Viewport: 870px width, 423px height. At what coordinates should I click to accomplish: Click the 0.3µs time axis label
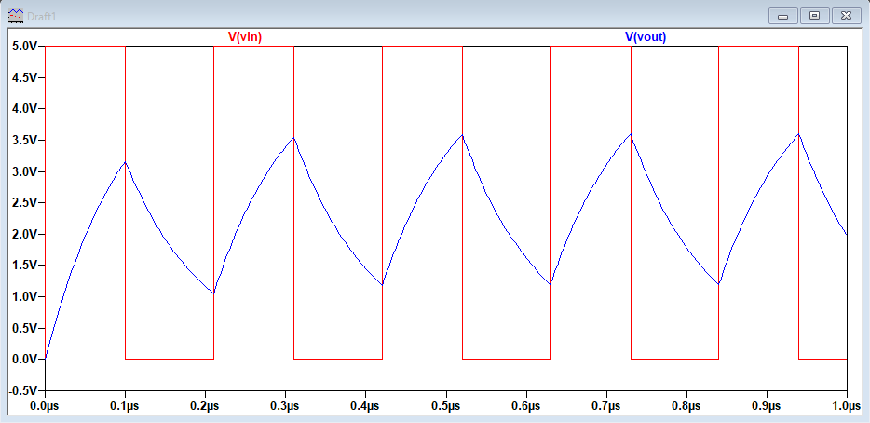[x=285, y=406]
